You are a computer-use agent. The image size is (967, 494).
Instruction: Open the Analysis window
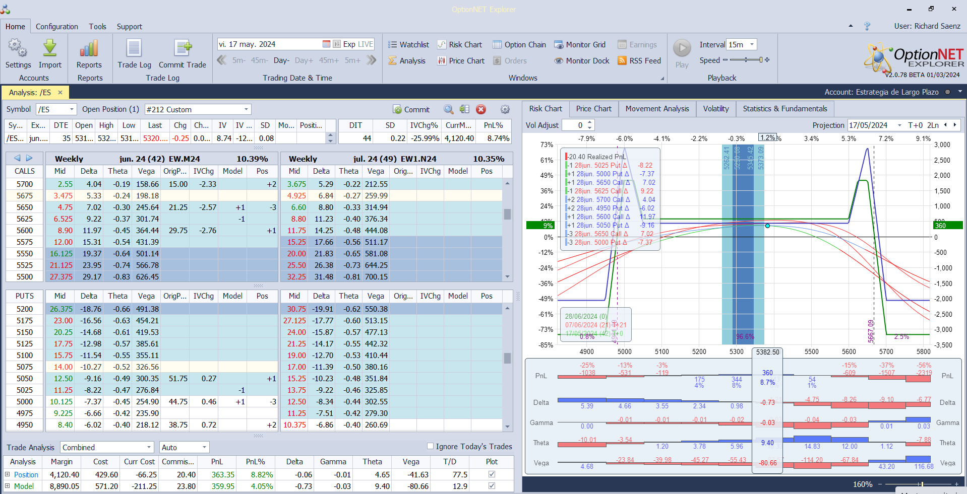tap(407, 61)
